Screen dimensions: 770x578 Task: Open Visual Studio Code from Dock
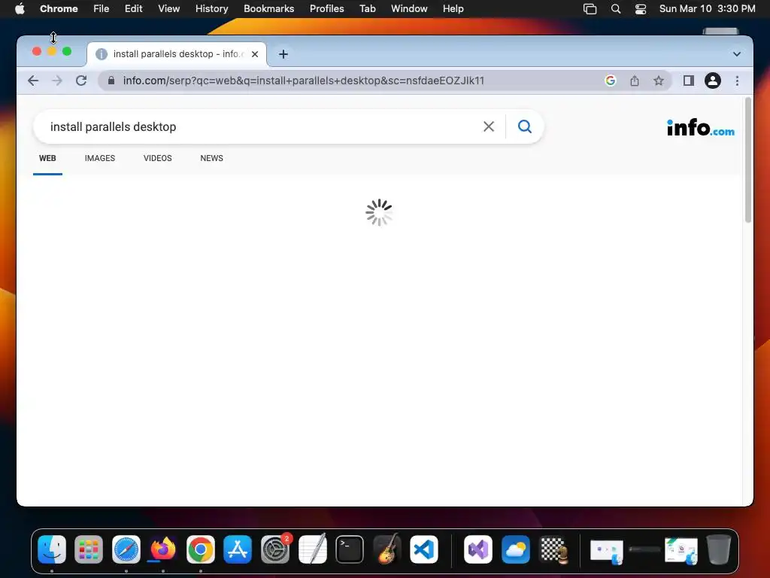click(x=424, y=549)
